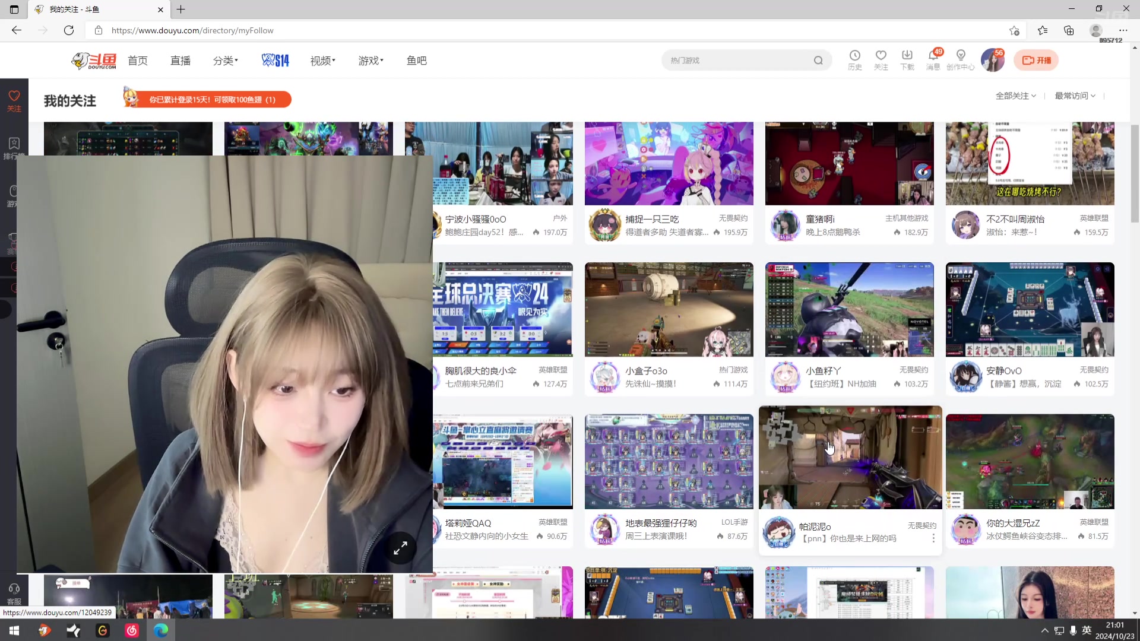The image size is (1140, 641).
Task: Open Windows Start menu
Action: point(14,630)
